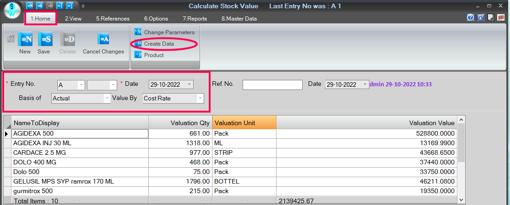Screen dimensions: 510x205
Task: Click the red Exit icon at top right
Action: 501,17
